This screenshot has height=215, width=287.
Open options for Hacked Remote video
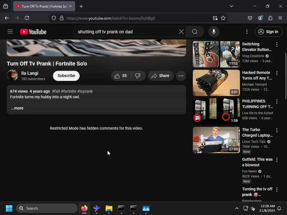coord(277,73)
